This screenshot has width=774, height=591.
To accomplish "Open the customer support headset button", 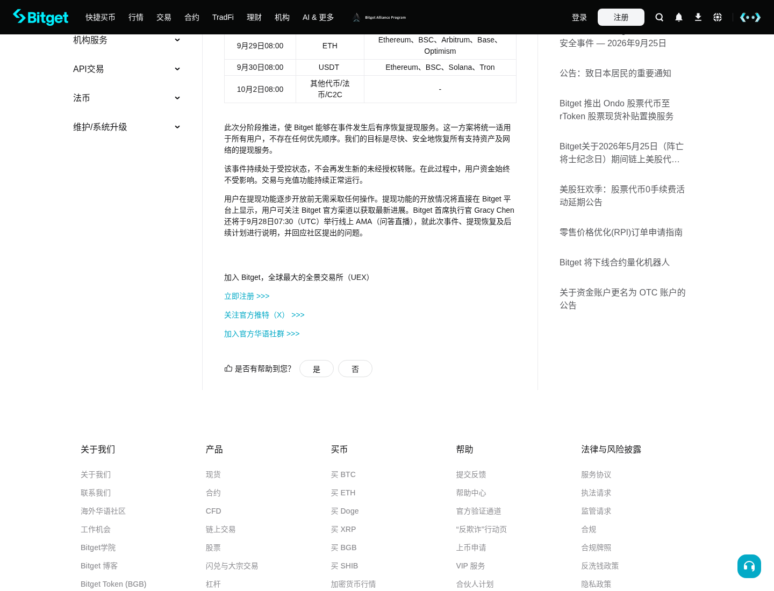I will coord(749,566).
